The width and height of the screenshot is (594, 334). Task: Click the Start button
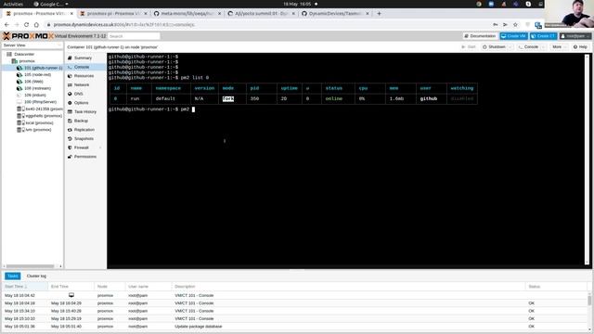468,47
